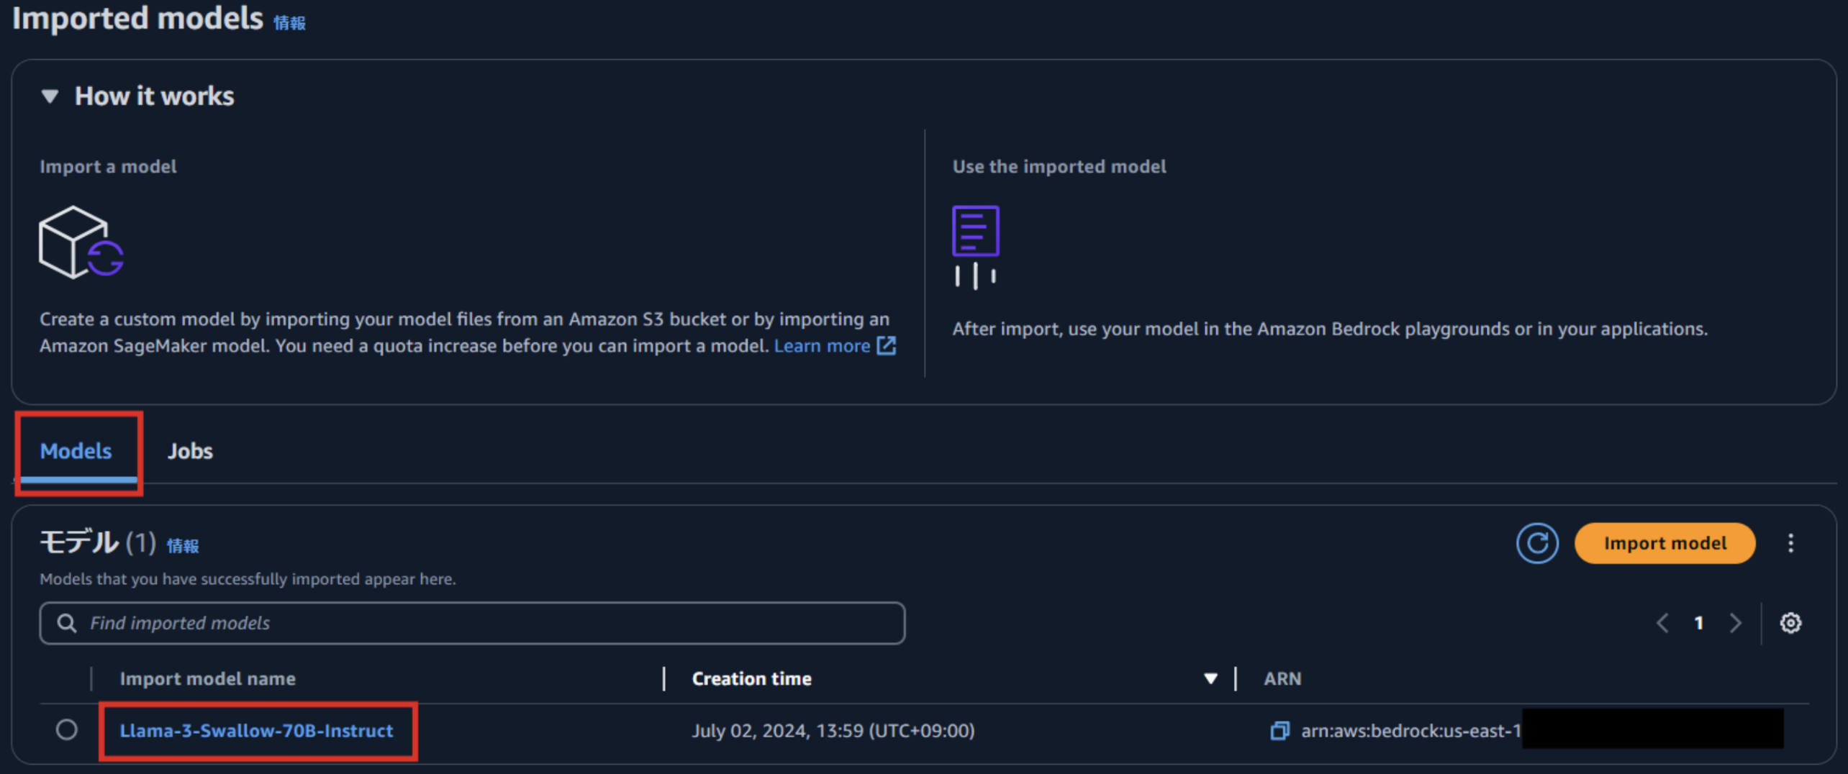Click the Learn more external link icon
This screenshot has width=1848, height=774.
click(887, 346)
